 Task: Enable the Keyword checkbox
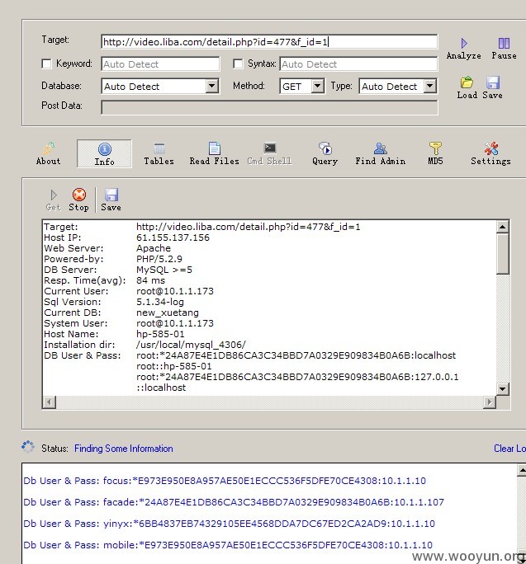click(x=47, y=64)
